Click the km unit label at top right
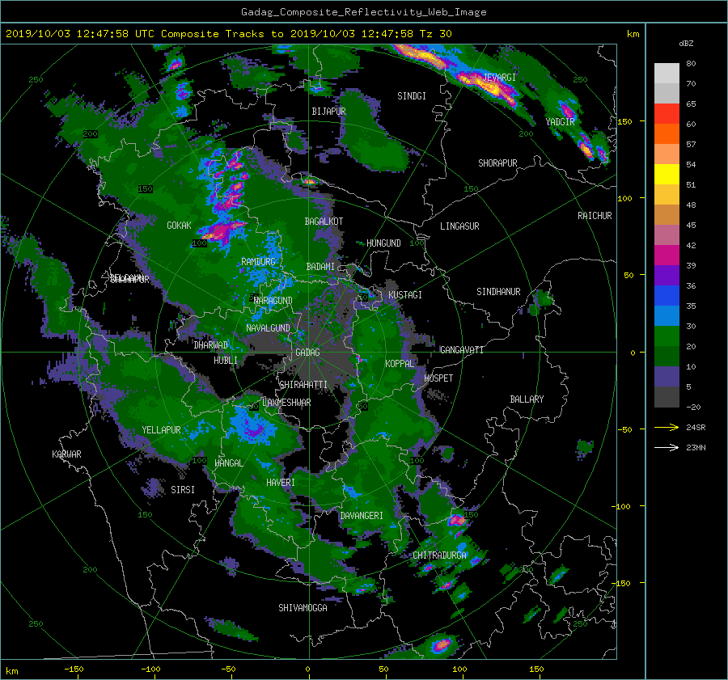Image resolution: width=728 pixels, height=680 pixels. [x=633, y=34]
